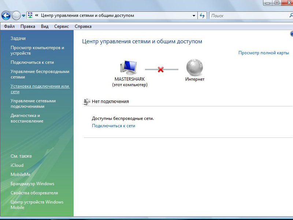
Task: Click the См. также heading text
Action: 21,156
